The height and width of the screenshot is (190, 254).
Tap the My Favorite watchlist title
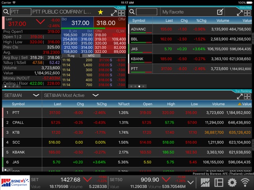point(173,12)
